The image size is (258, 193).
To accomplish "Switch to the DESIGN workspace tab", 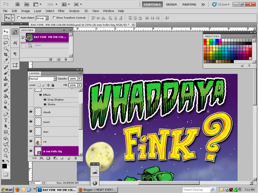I will coord(172,4).
